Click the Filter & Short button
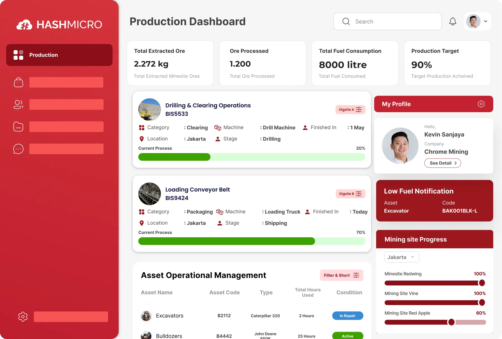Viewport: 502px width, 339px height. click(x=341, y=275)
